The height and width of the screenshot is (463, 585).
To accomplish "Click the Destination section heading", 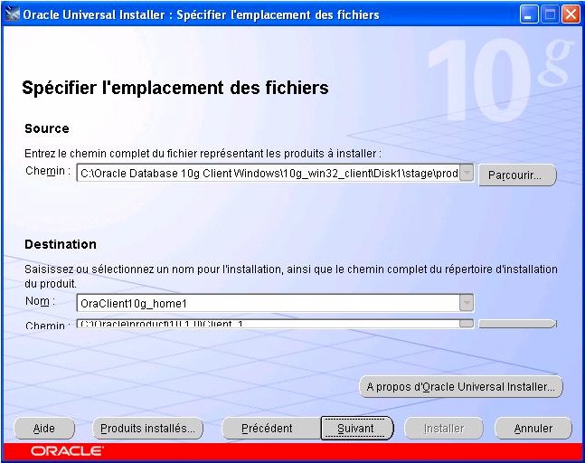I will click(61, 244).
